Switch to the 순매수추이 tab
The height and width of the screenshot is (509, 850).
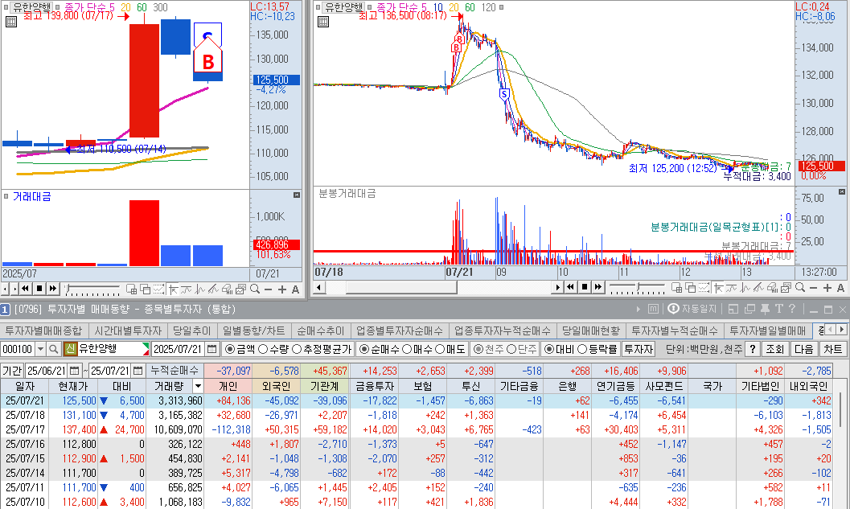click(320, 330)
